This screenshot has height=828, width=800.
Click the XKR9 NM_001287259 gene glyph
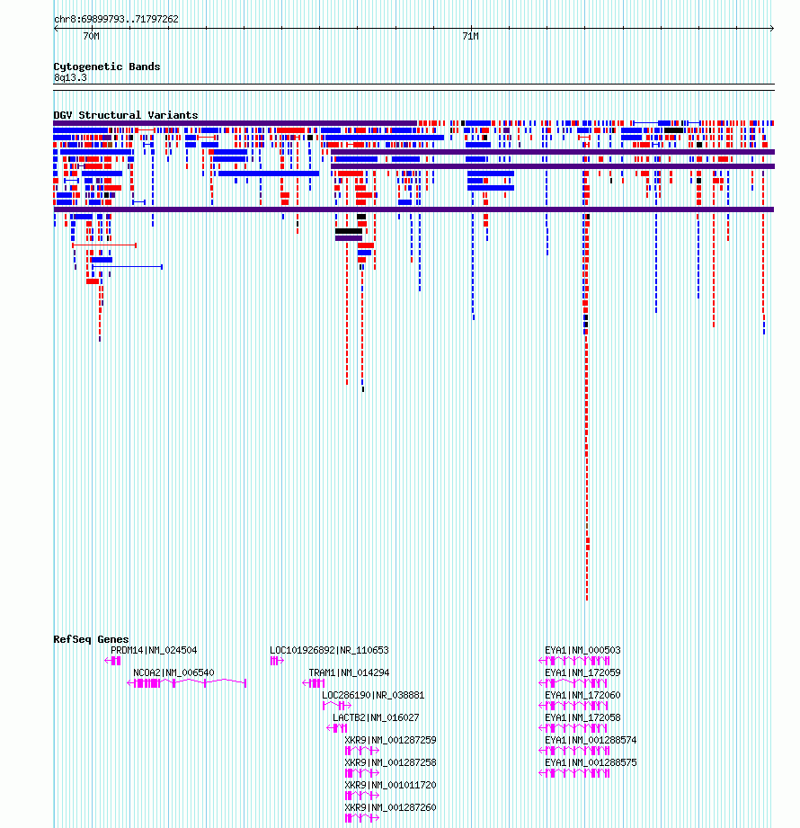[x=361, y=751]
